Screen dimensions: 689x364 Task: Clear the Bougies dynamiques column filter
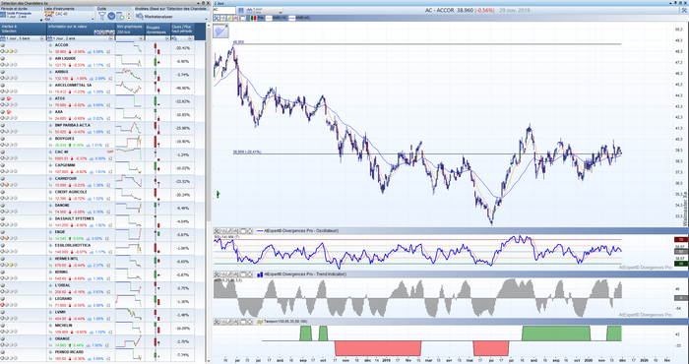tap(167, 38)
